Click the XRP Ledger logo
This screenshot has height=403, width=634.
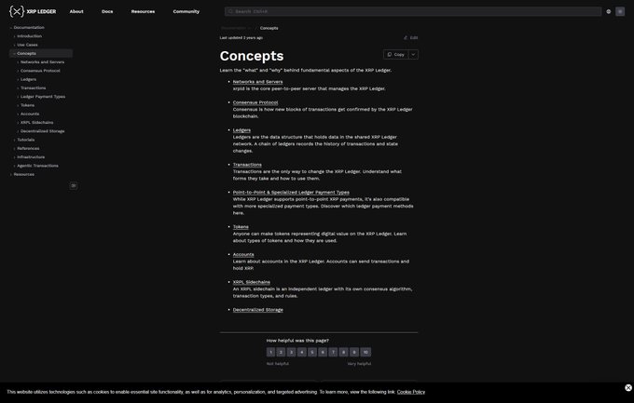[x=33, y=11]
